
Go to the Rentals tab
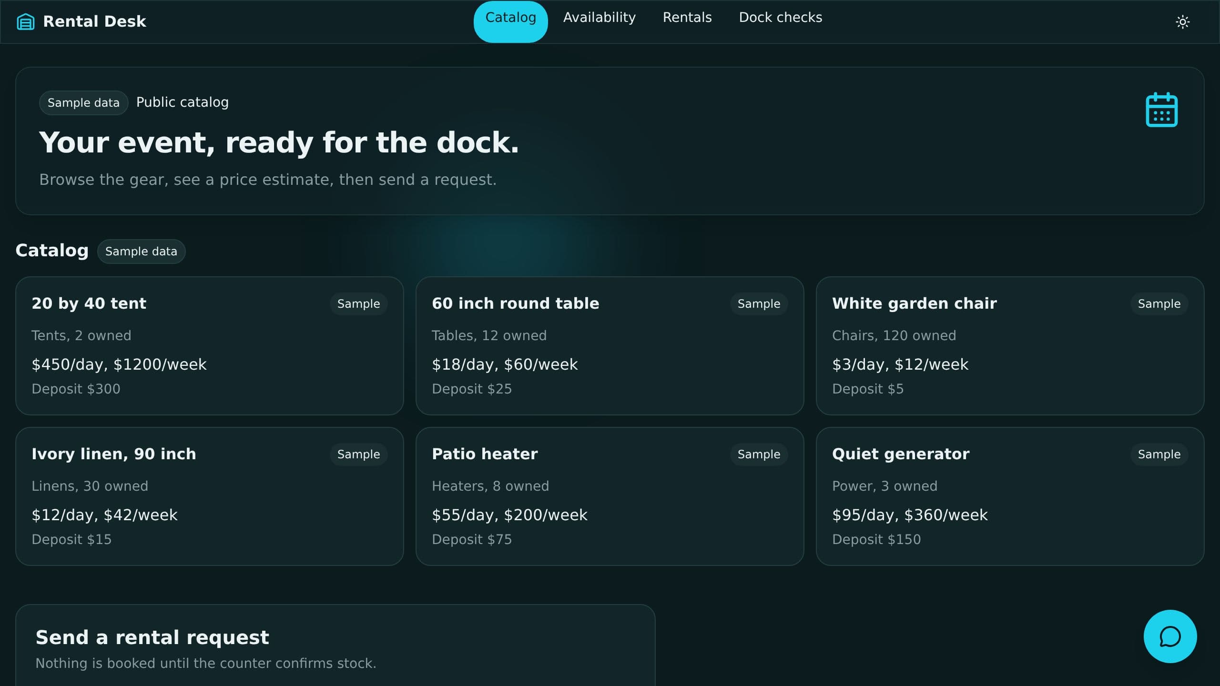coord(687,18)
